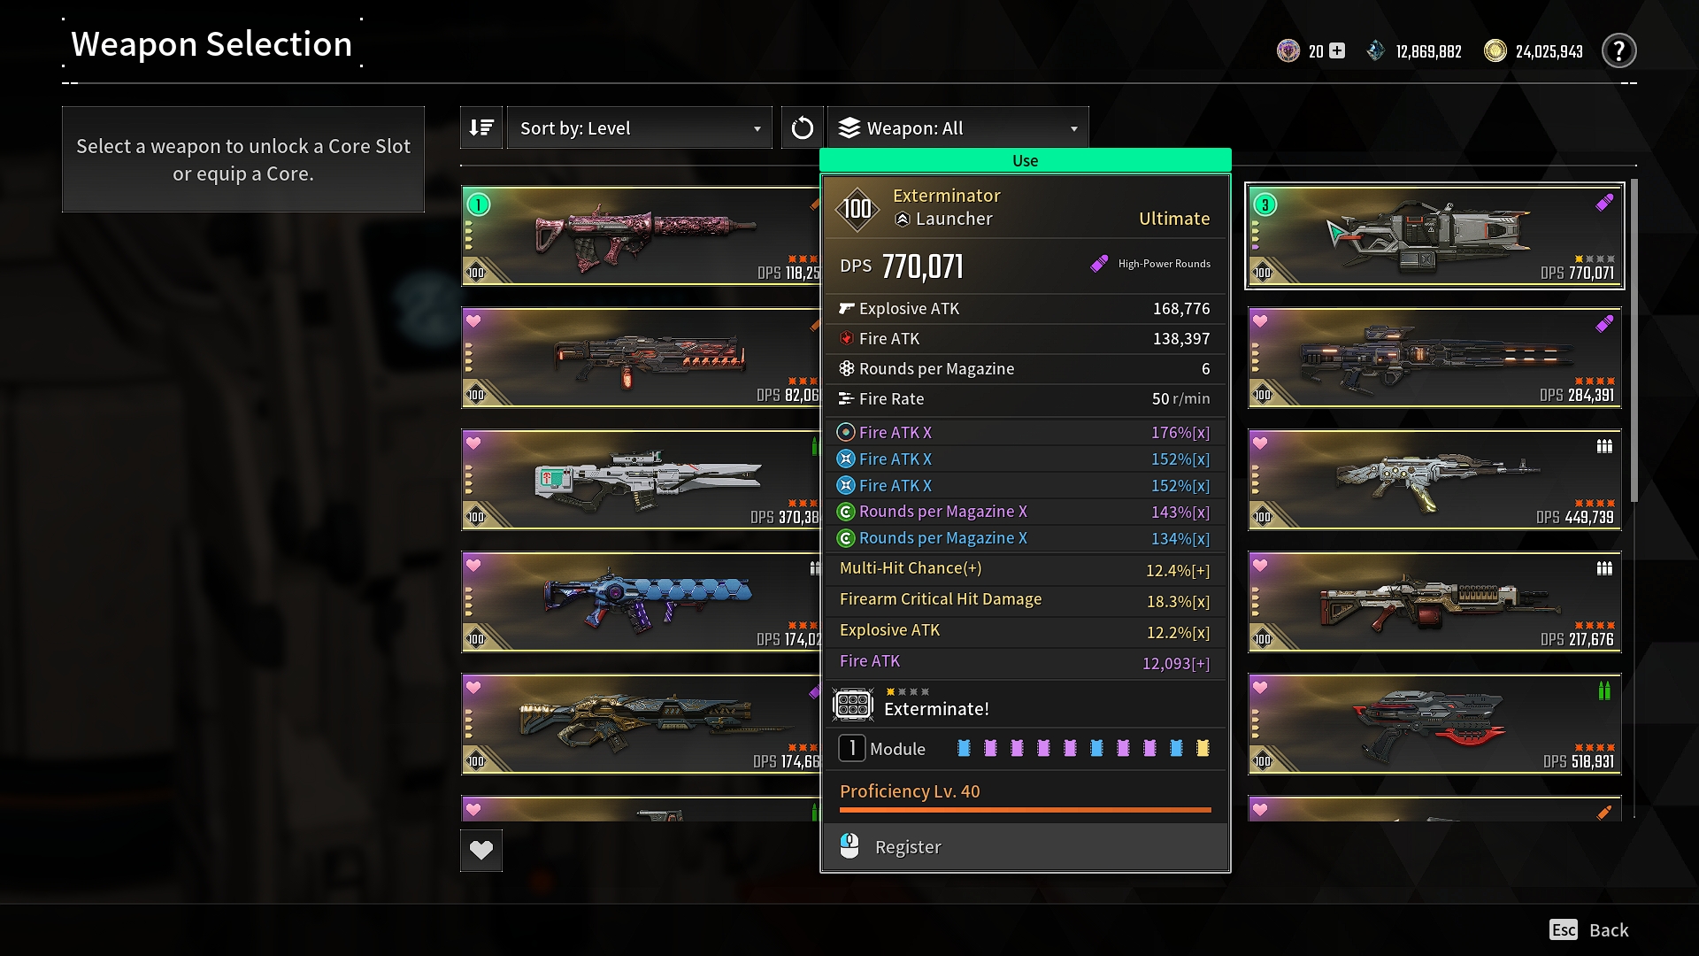Click the High-Power Rounds ammo icon

[x=1099, y=264]
